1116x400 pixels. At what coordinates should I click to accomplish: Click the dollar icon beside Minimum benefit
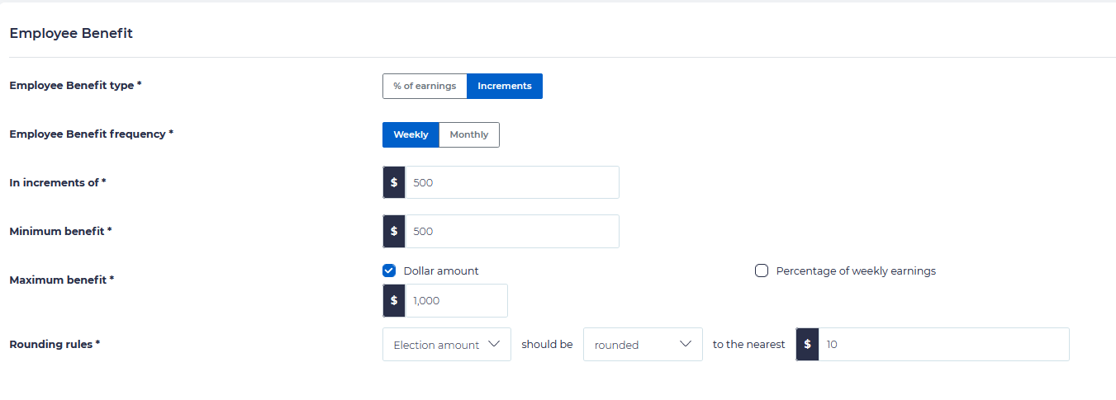coord(394,231)
